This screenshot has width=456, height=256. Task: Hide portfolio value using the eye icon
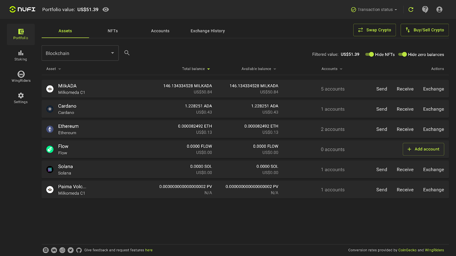[x=106, y=9]
